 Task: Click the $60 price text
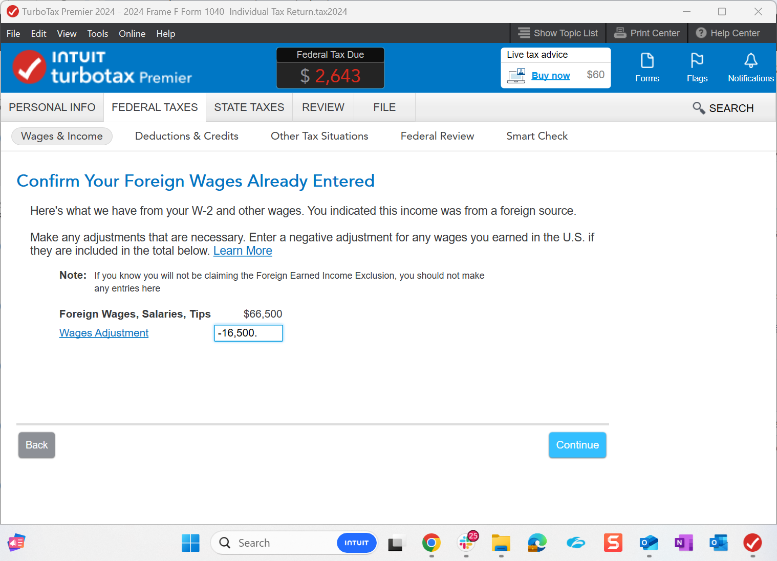tap(595, 75)
